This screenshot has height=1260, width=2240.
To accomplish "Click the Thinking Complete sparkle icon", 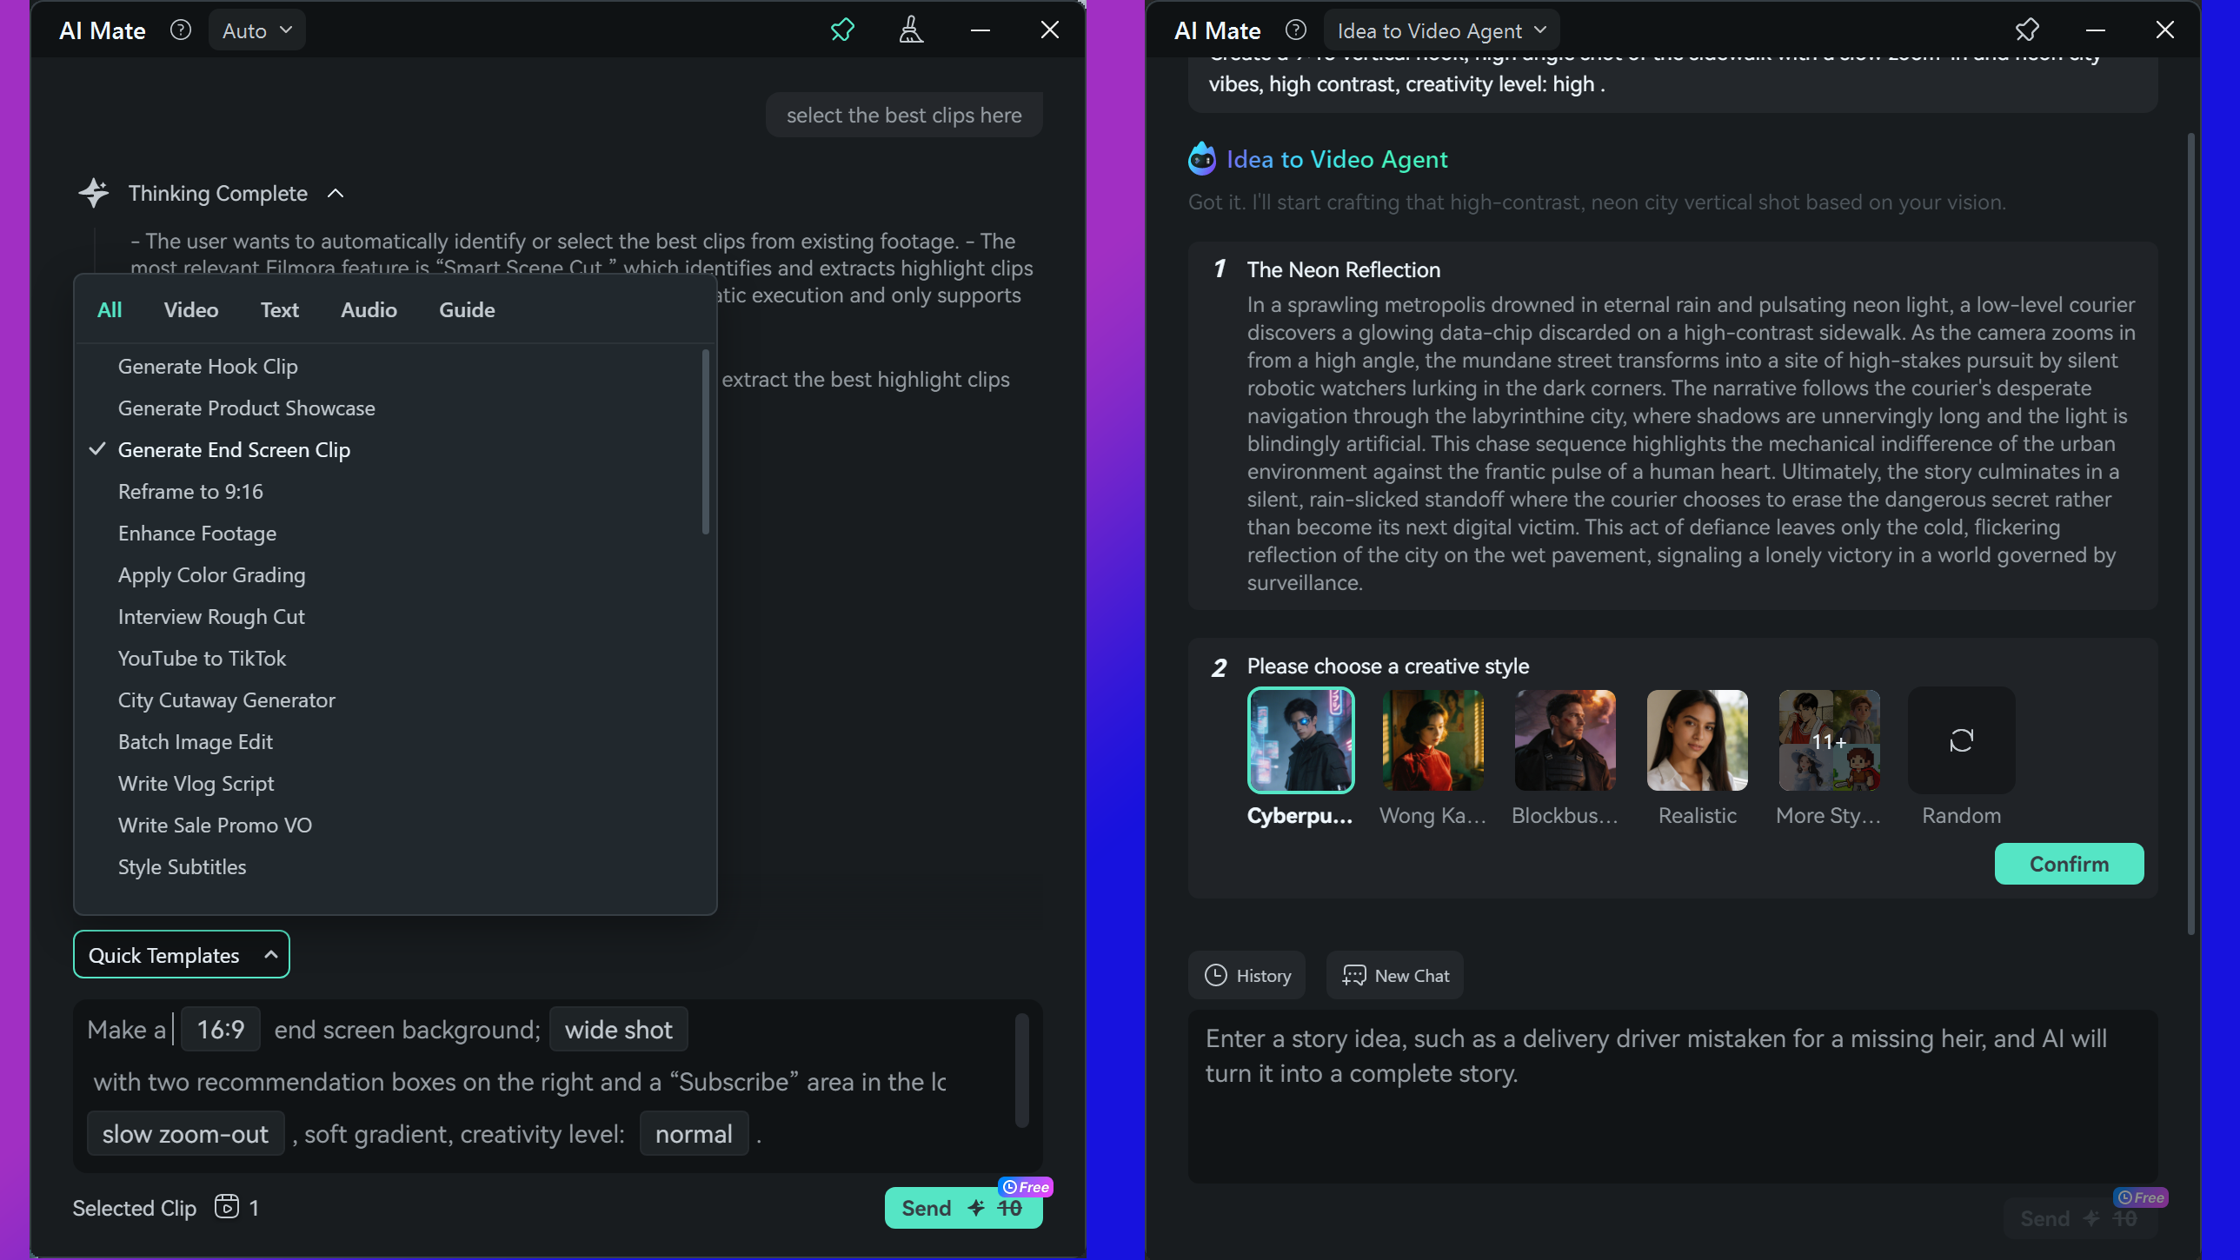I will (93, 192).
